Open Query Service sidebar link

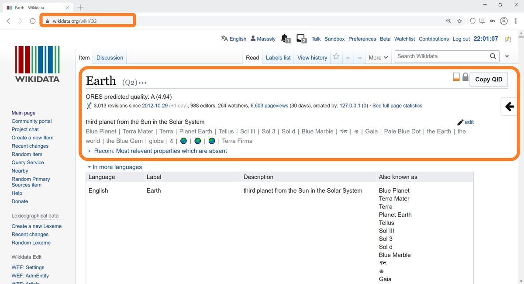[x=28, y=163]
